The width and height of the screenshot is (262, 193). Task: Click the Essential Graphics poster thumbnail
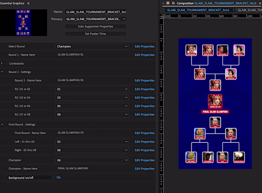point(23,22)
